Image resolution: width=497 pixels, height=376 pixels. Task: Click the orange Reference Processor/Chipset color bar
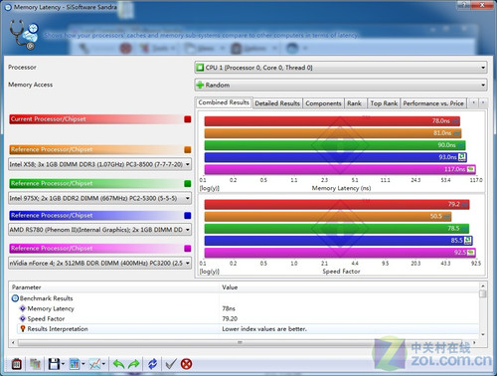tap(95, 150)
